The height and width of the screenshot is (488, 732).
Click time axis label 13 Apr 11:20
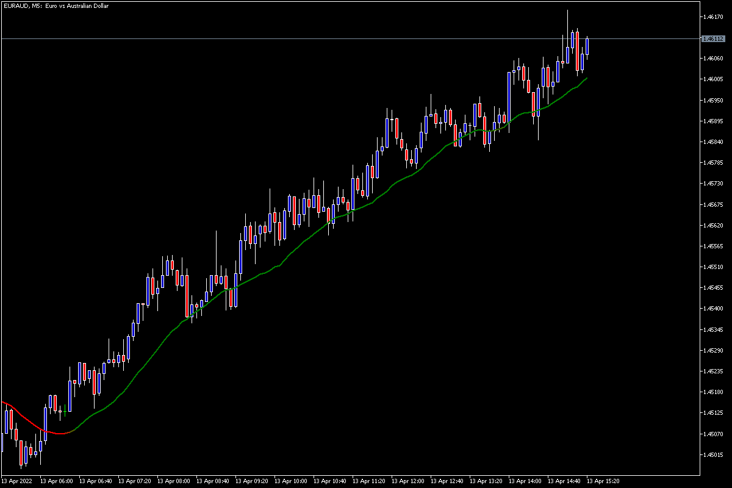pyautogui.click(x=369, y=481)
